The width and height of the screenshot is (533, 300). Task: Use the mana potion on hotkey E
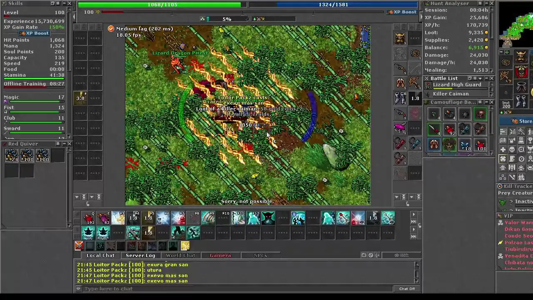click(x=103, y=217)
